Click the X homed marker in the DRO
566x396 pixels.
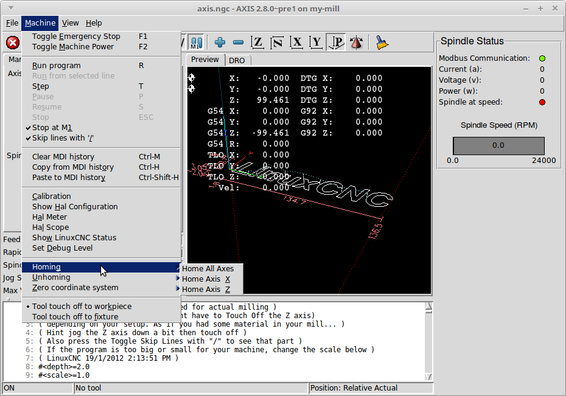[191, 77]
